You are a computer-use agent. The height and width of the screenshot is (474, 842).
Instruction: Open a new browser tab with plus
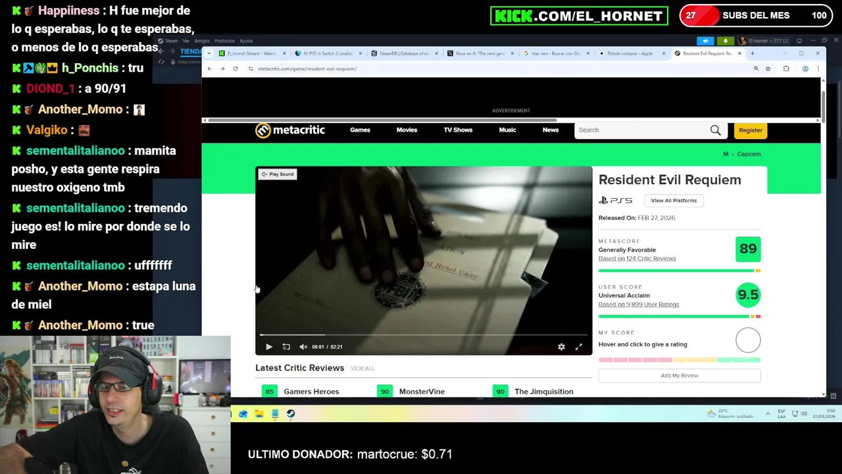point(753,53)
